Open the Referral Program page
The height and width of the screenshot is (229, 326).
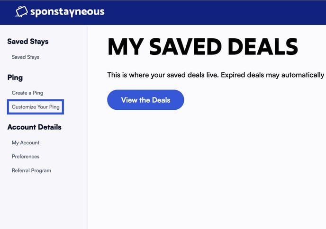(x=31, y=171)
